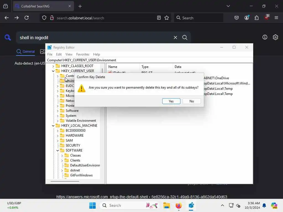This screenshot has width=283, height=212.
Task: Collapse the HKEY_LOCAL_MACHINE tree node
Action: [53, 126]
